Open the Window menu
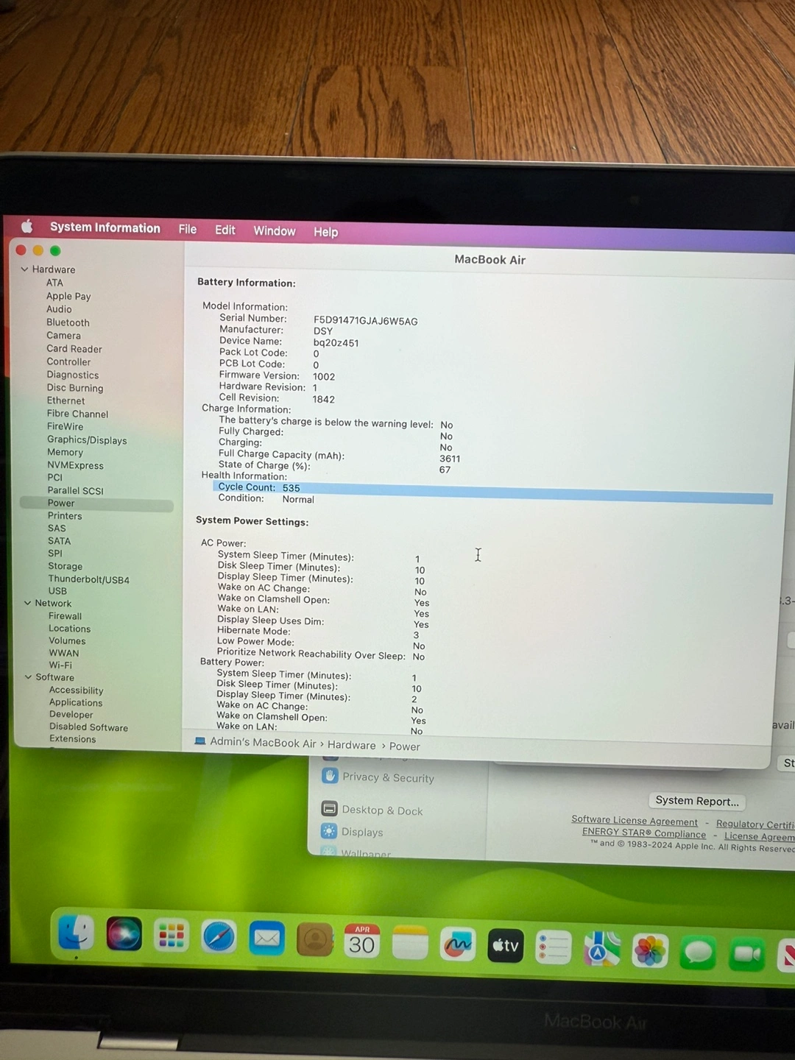Viewport: 795px width, 1060px height. pos(275,231)
